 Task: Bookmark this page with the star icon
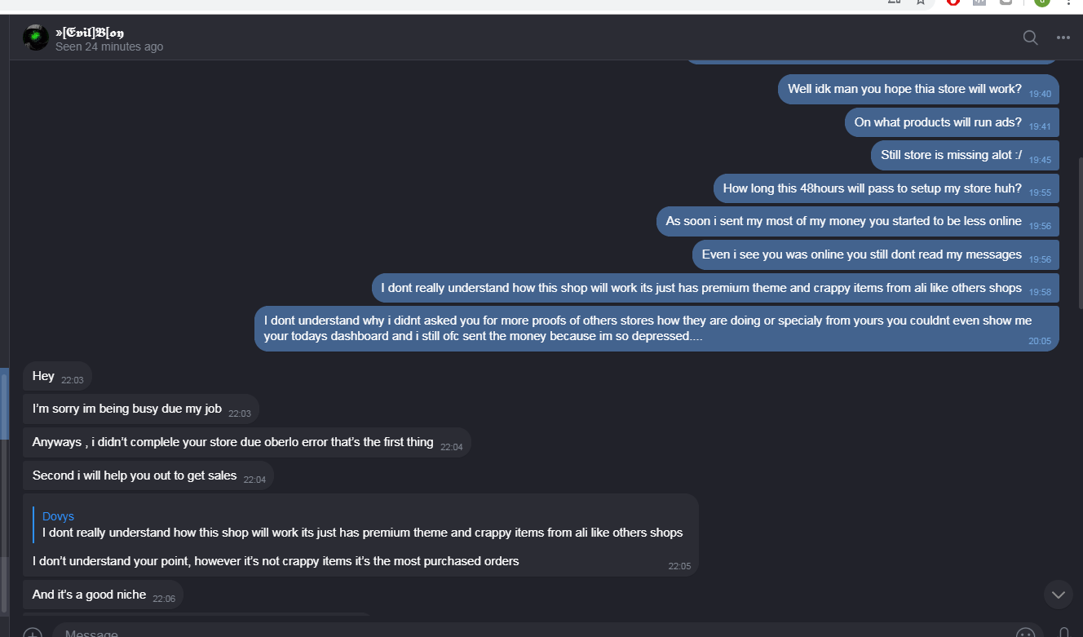pos(921,2)
